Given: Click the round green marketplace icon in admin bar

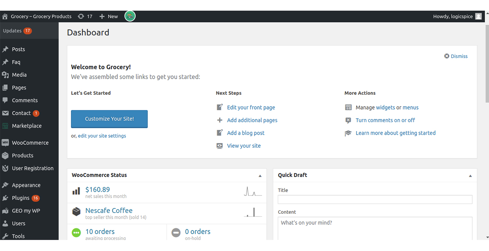Looking at the screenshot, I should 130,16.
